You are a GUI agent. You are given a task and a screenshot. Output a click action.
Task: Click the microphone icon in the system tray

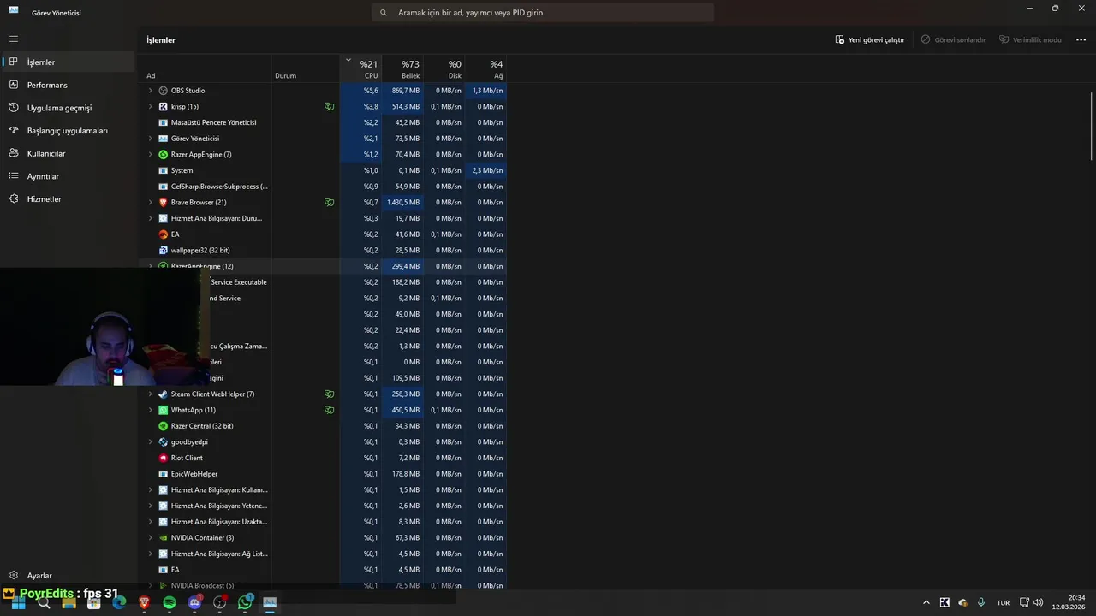tap(980, 602)
